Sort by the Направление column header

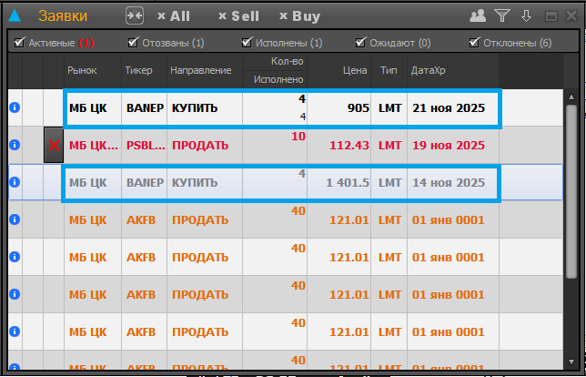pos(205,71)
